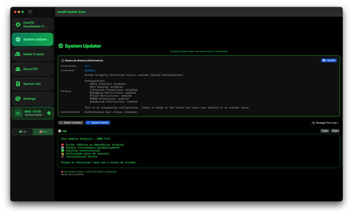Screen dimensions: 353x215
Task: Open Media Creator section
Action: pos(32,54)
